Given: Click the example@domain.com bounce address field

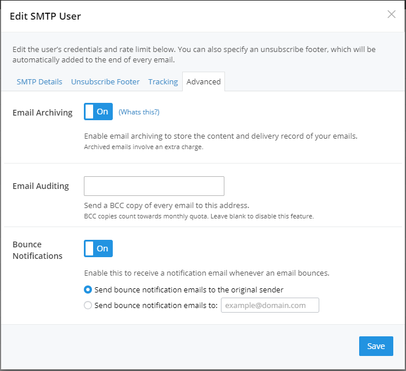Looking at the screenshot, I should (270, 305).
